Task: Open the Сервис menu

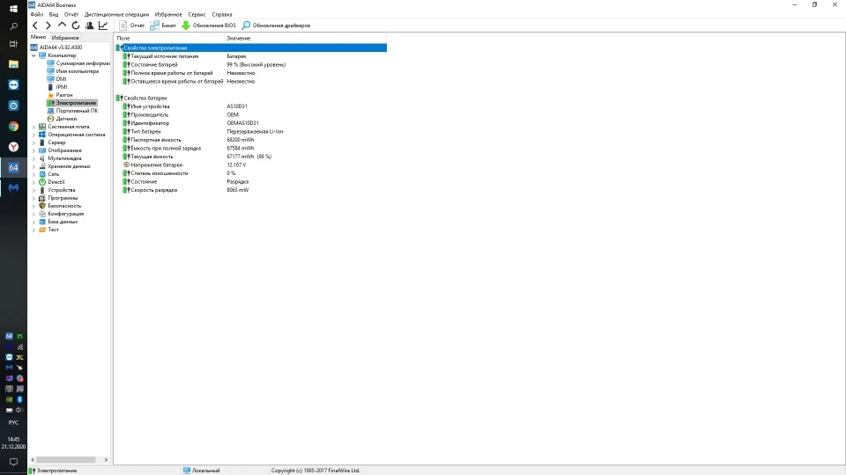Action: [197, 15]
